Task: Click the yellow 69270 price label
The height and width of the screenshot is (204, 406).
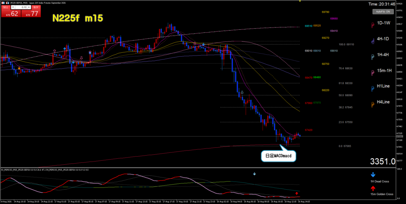Action: (326, 38)
